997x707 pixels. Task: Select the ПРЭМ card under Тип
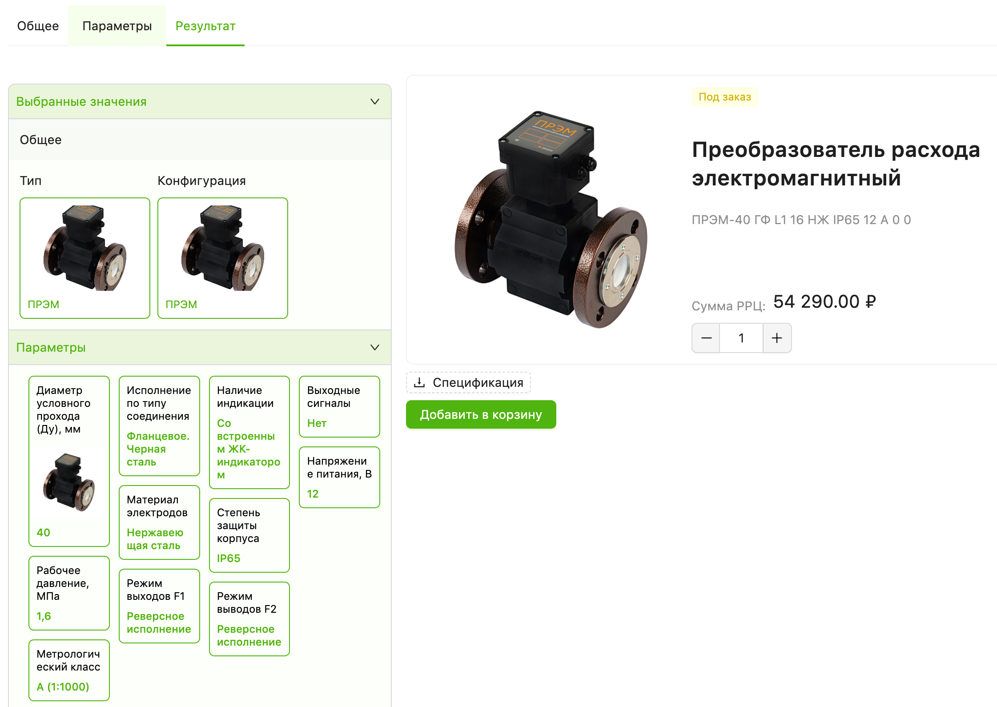pos(85,258)
